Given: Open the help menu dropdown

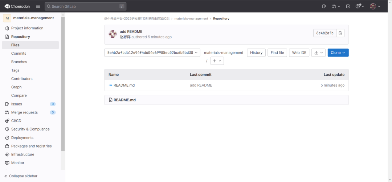Looking at the screenshot, I should pyautogui.click(x=360, y=6).
